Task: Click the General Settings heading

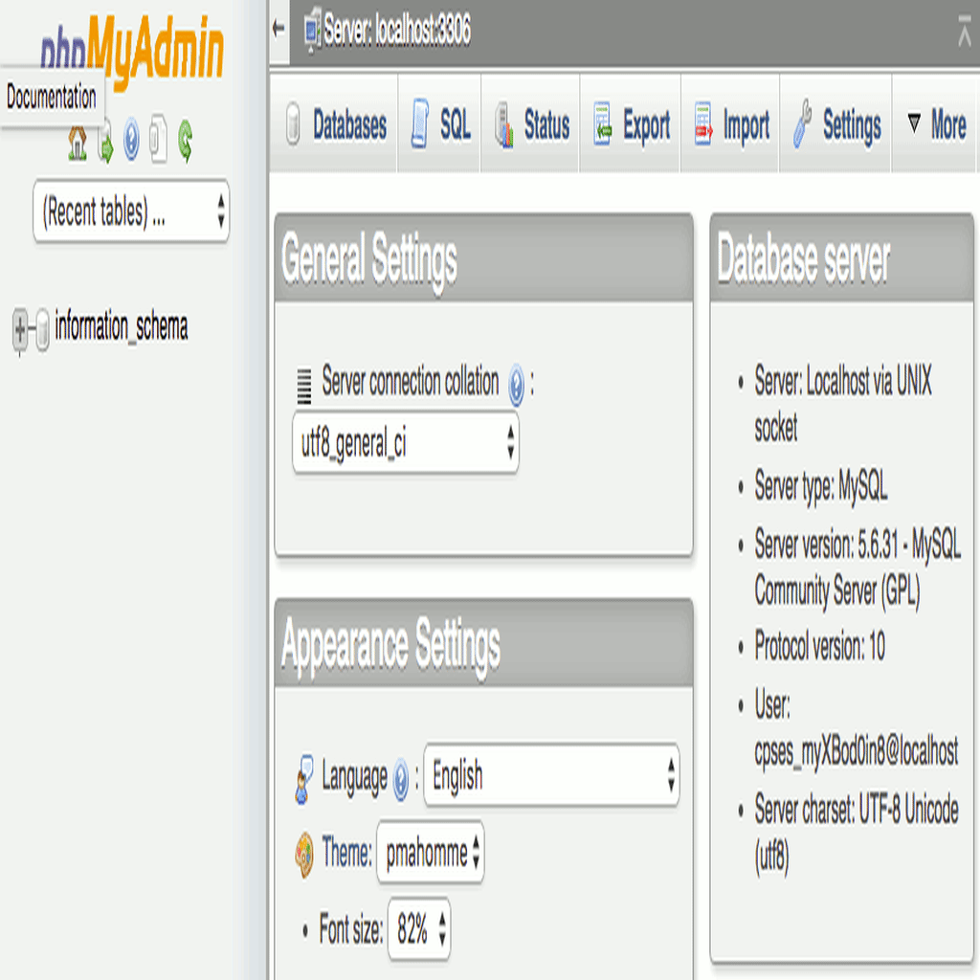Action: coord(369,260)
